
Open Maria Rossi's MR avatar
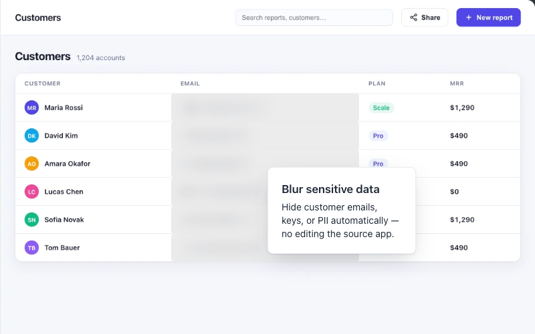[x=31, y=108]
